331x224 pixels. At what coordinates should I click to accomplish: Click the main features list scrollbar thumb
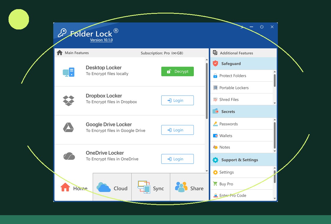click(x=207, y=91)
